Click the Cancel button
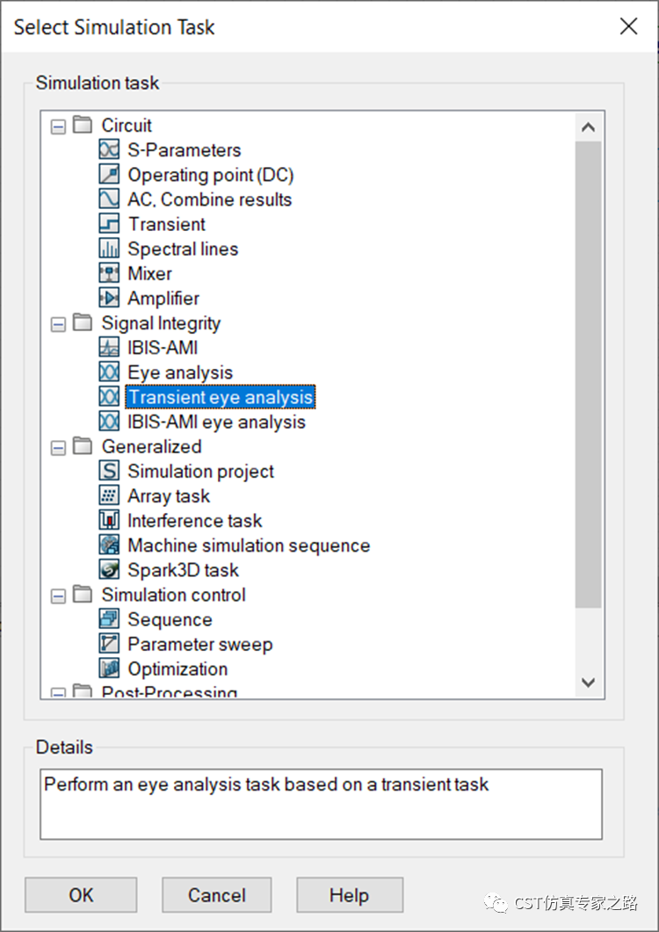Image resolution: width=659 pixels, height=932 pixels. click(216, 895)
